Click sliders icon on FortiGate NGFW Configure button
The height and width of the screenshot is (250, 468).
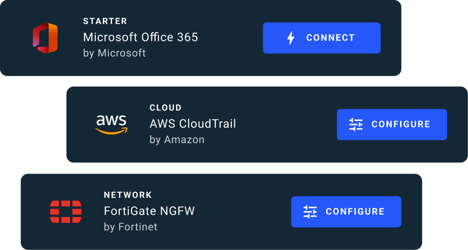coord(310,212)
